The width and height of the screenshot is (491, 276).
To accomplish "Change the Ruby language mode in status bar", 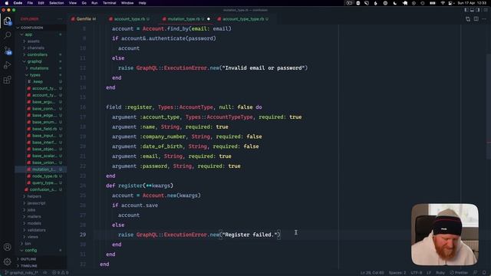I will [440, 273].
